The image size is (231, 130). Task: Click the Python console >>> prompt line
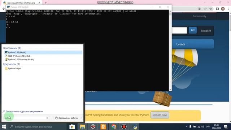8,27
